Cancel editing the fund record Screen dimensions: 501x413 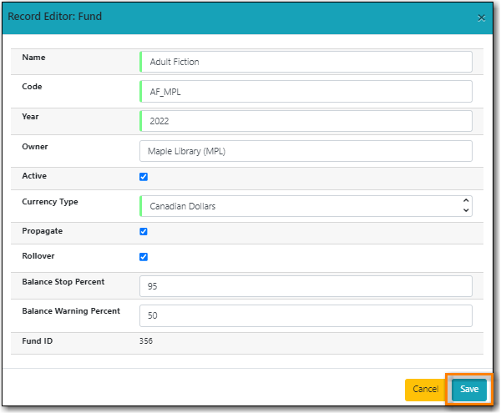point(425,389)
